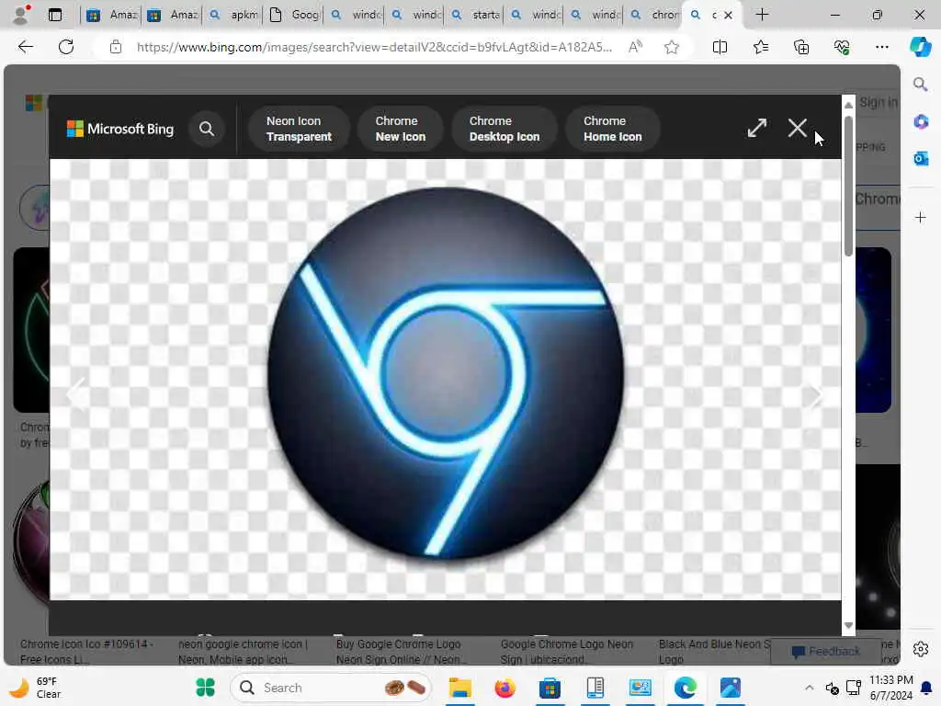Image resolution: width=941 pixels, height=706 pixels.
Task: Open Microsoft Store from taskbar
Action: pos(550,688)
